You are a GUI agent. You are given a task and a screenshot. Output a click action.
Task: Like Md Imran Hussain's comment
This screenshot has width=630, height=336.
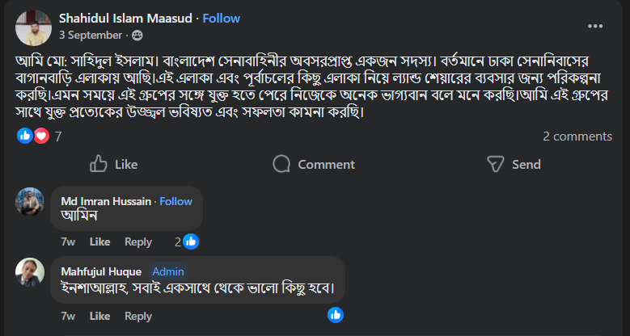[x=99, y=241]
